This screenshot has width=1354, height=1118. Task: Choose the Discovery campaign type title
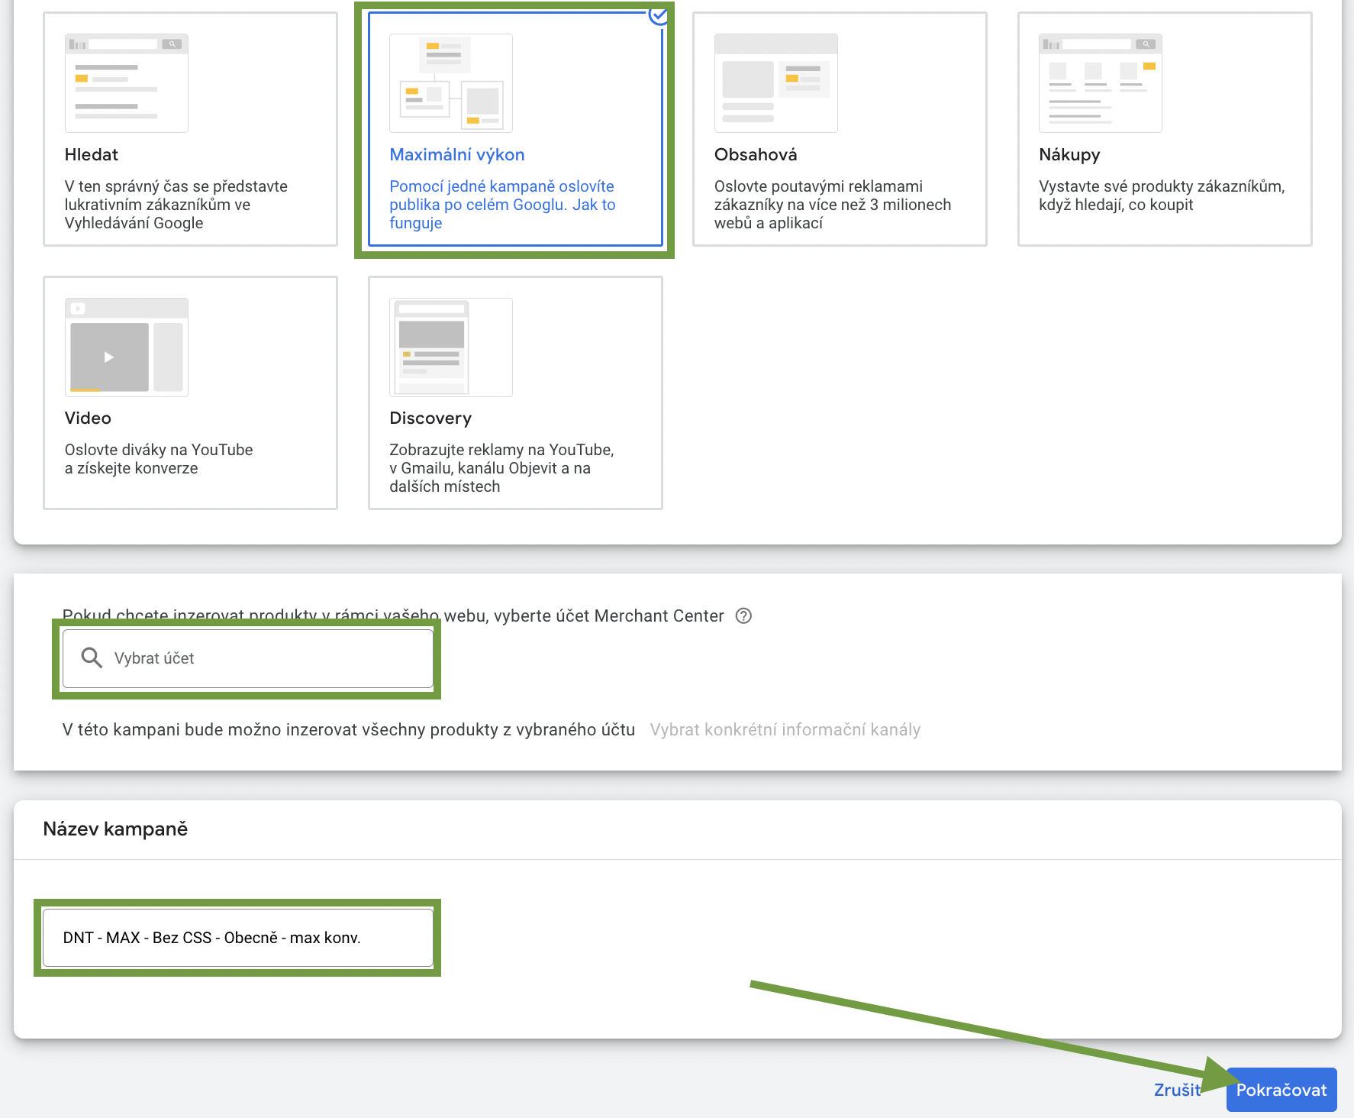430,418
